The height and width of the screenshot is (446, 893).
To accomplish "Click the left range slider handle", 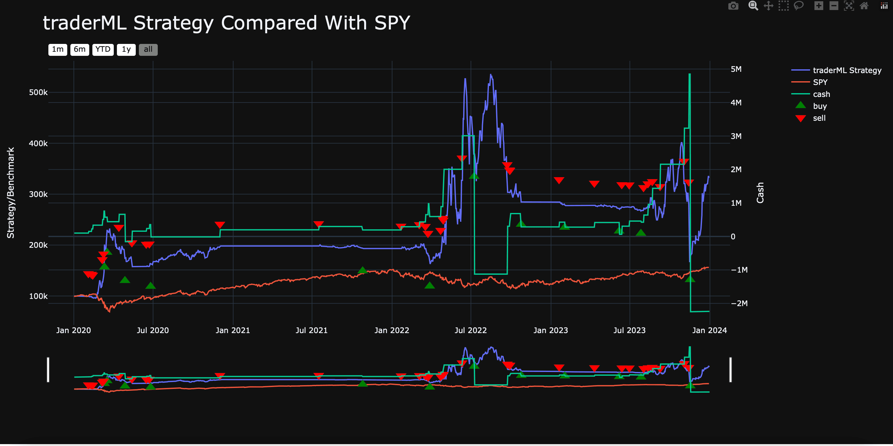I will pyautogui.click(x=48, y=369).
